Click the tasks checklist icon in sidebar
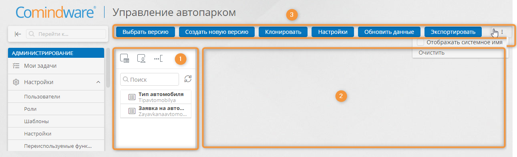This screenshot has height=157, width=517. (x=16, y=66)
